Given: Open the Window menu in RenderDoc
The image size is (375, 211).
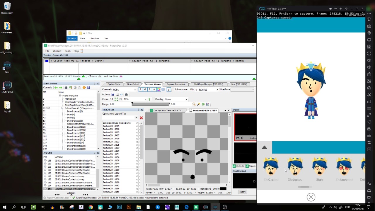Looking at the screenshot, I should pyautogui.click(x=57, y=51).
